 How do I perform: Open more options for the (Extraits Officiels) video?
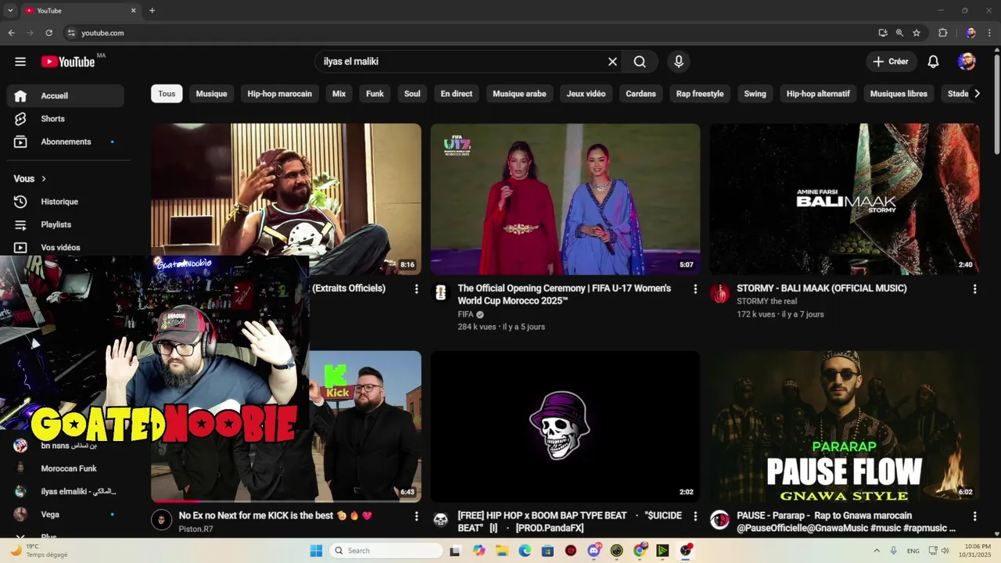click(x=416, y=289)
